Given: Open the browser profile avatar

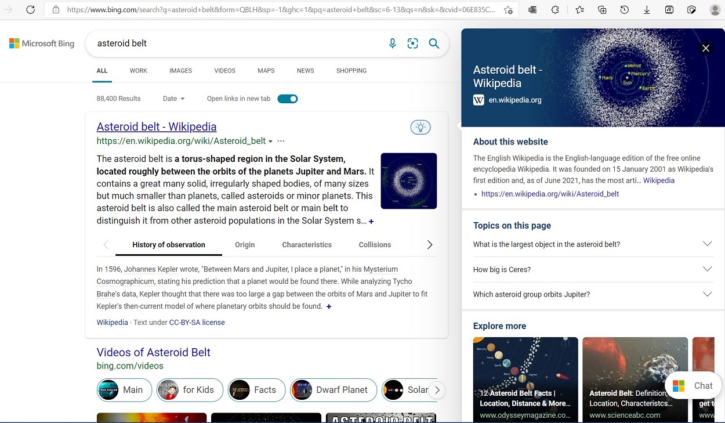Looking at the screenshot, I should 715,10.
